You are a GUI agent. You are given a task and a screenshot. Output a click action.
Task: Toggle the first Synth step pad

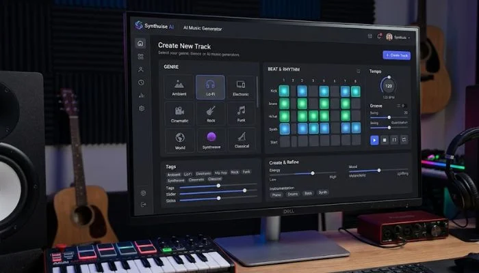click(285, 128)
